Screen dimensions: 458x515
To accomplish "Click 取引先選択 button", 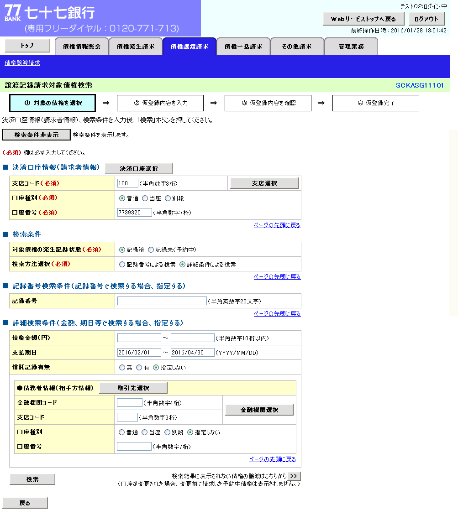I will point(133,388).
